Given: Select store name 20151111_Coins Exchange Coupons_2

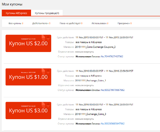Looking at the screenshot, I should (x=95, y=47).
